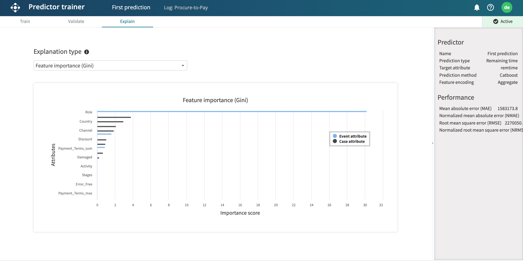The width and height of the screenshot is (523, 263).
Task: Click the Explanation type info icon
Action: [x=87, y=52]
